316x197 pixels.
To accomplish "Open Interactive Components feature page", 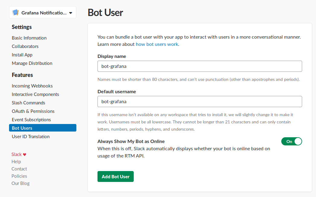I will (x=35, y=94).
